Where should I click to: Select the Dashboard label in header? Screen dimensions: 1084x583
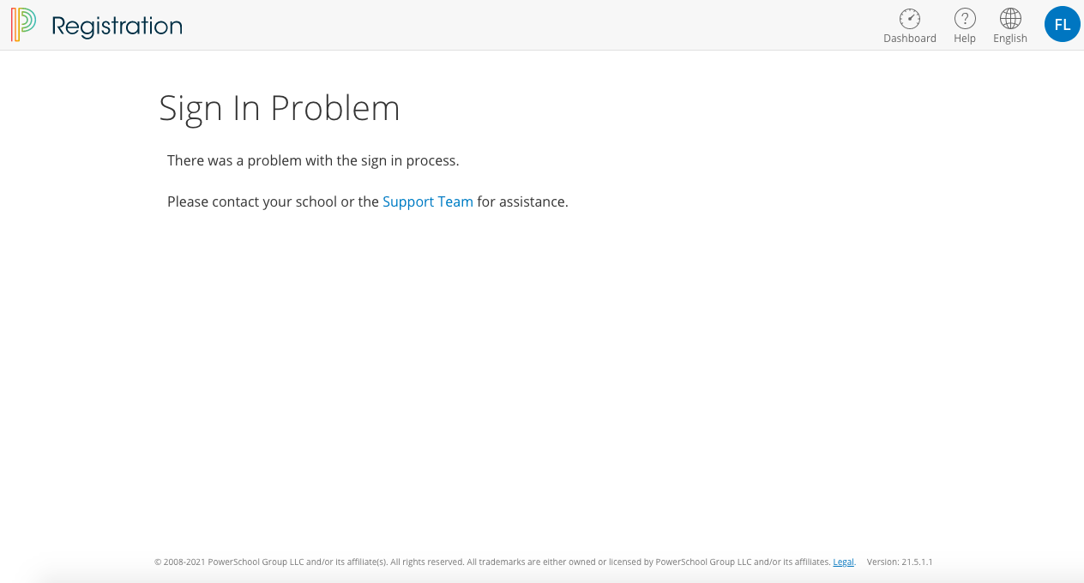pyautogui.click(x=909, y=39)
